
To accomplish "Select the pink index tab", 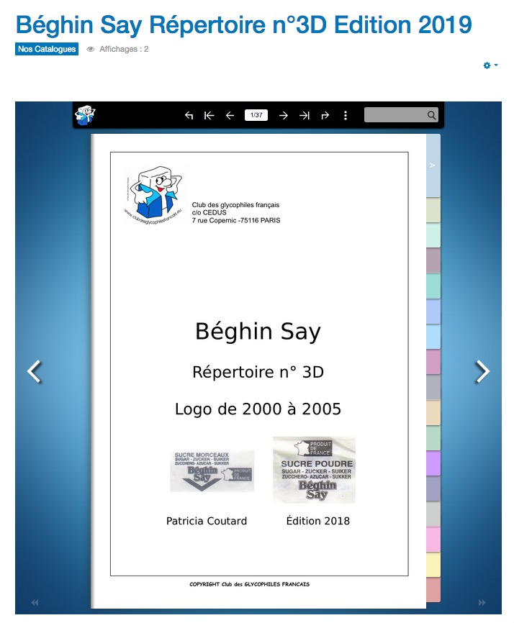I will tap(433, 540).
